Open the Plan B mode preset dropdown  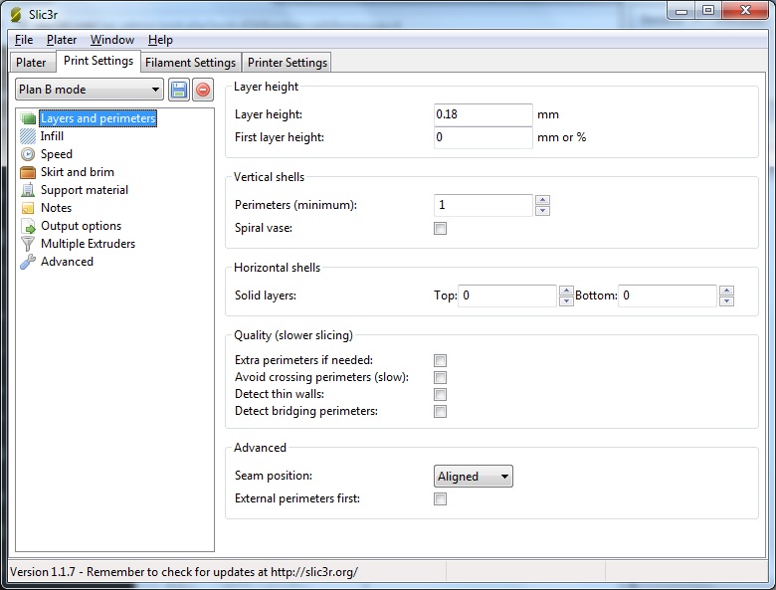90,90
